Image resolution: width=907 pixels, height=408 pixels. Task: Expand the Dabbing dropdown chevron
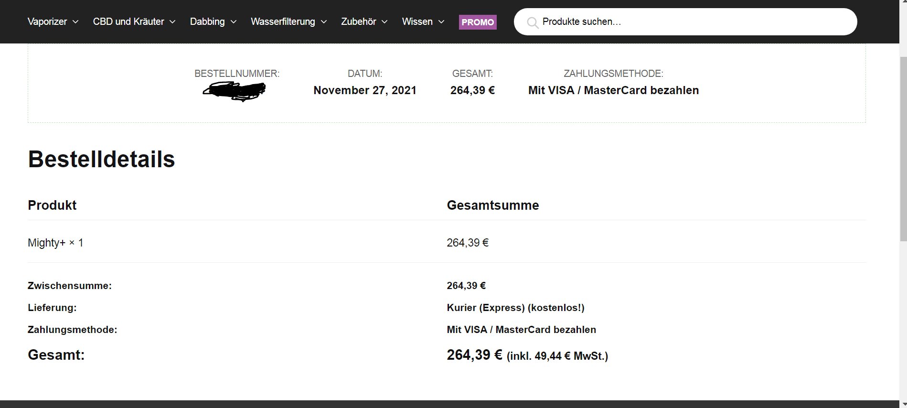point(234,22)
